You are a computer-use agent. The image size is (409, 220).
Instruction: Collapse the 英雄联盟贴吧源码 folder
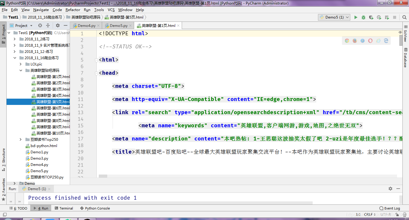click(x=21, y=71)
